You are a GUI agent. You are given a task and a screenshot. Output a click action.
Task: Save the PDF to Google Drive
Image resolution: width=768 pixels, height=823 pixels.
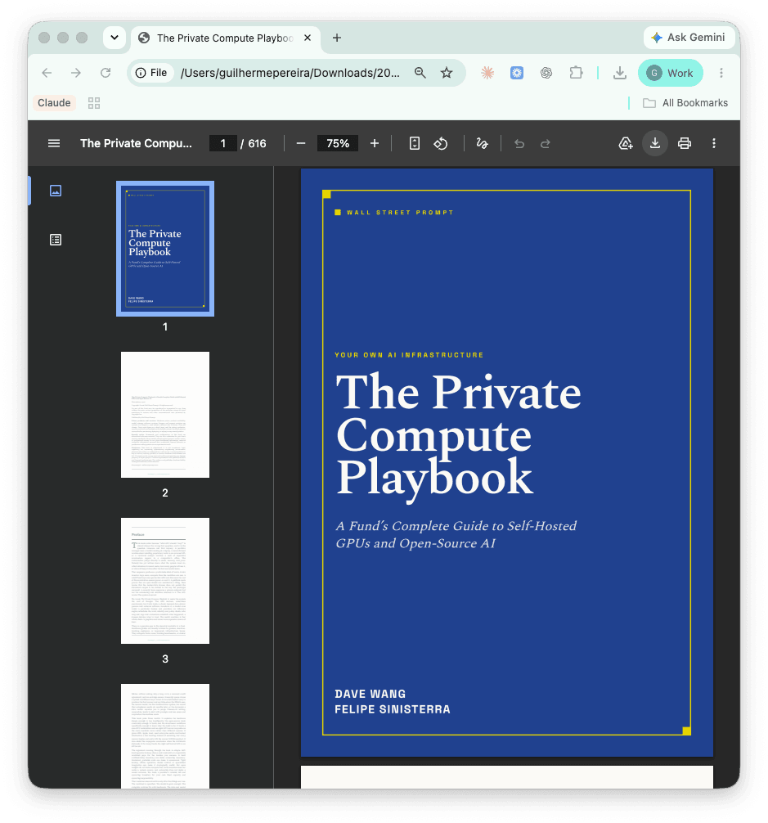tap(626, 143)
